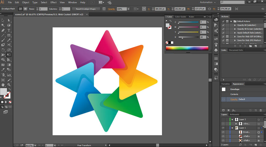Switch to the Artboards tab
This screenshot has height=147, width=266.
[234, 114]
